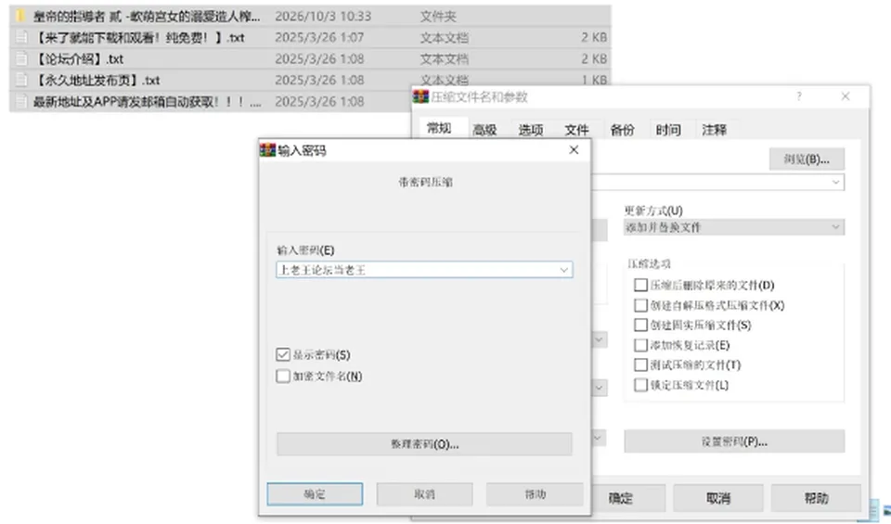The height and width of the screenshot is (524, 891).
Task: Click the WinRAR icon in 压缩文件名和参数 title bar
Action: 420,97
